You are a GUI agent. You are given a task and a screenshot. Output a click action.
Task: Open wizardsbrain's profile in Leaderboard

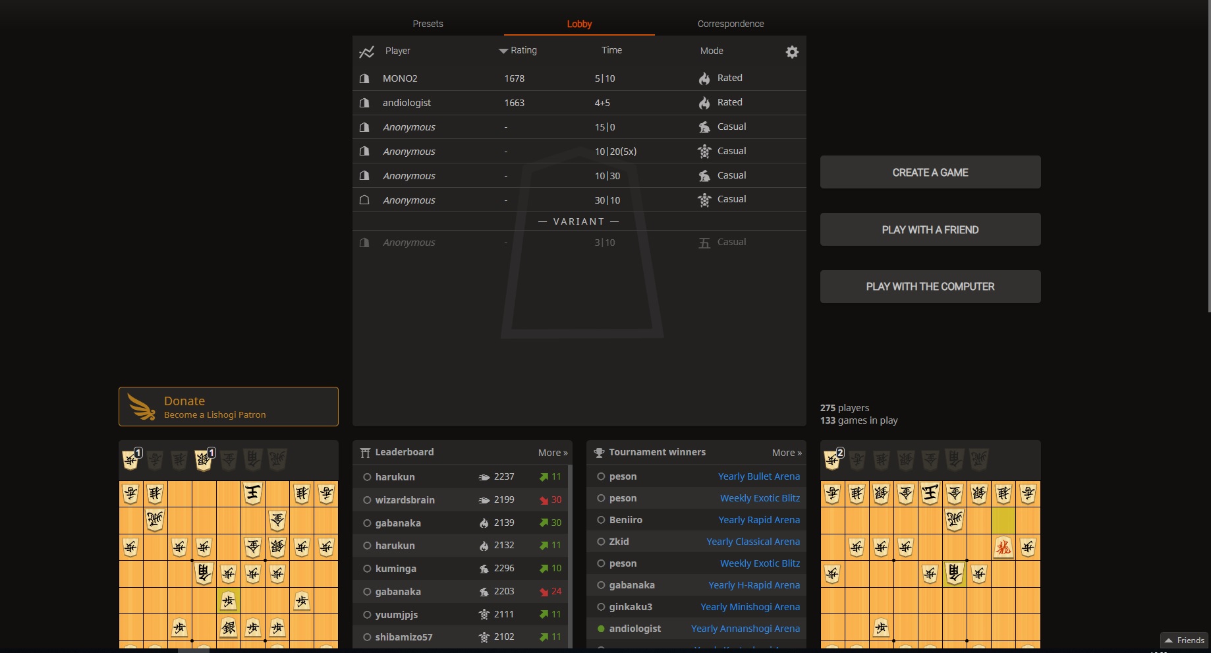click(405, 500)
